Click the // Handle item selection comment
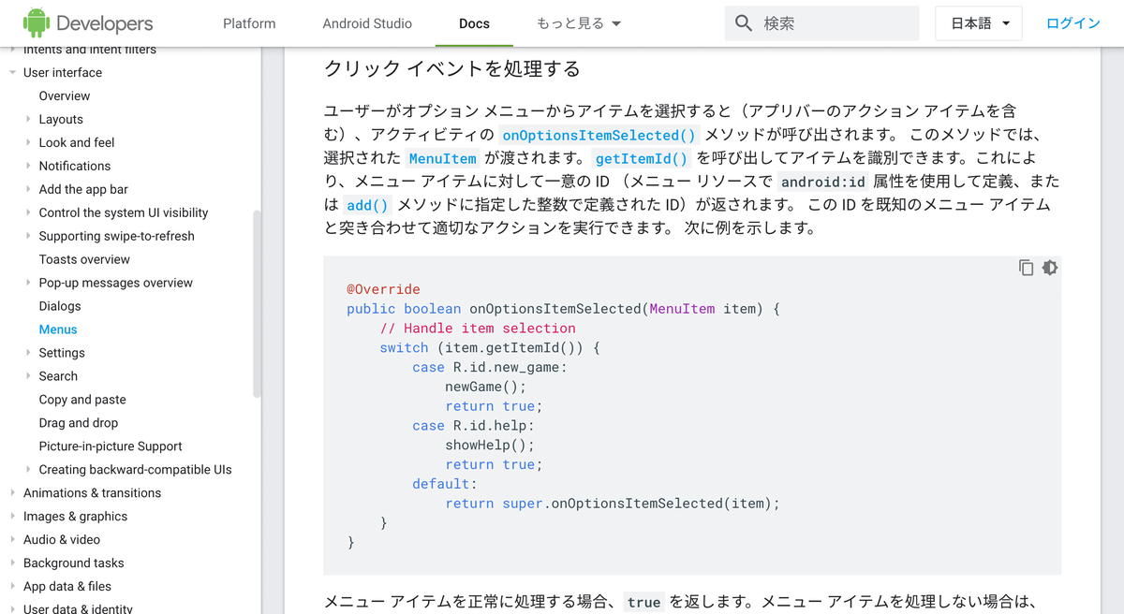This screenshot has width=1124, height=614. point(478,329)
